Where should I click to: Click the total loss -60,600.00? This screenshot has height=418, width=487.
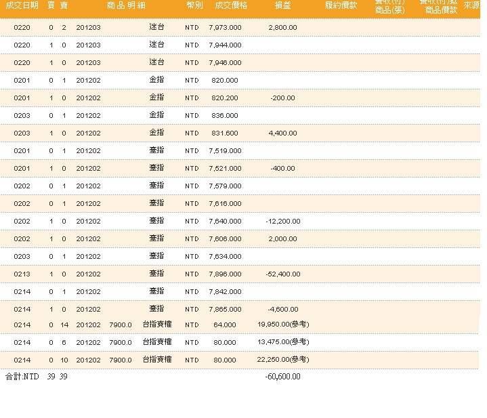point(283,377)
